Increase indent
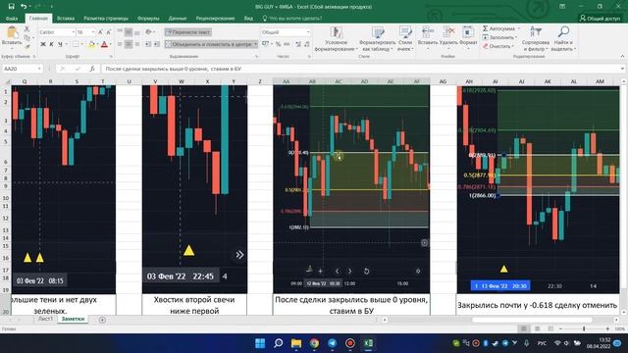This screenshot has width=628, height=353. pyautogui.click(x=157, y=44)
